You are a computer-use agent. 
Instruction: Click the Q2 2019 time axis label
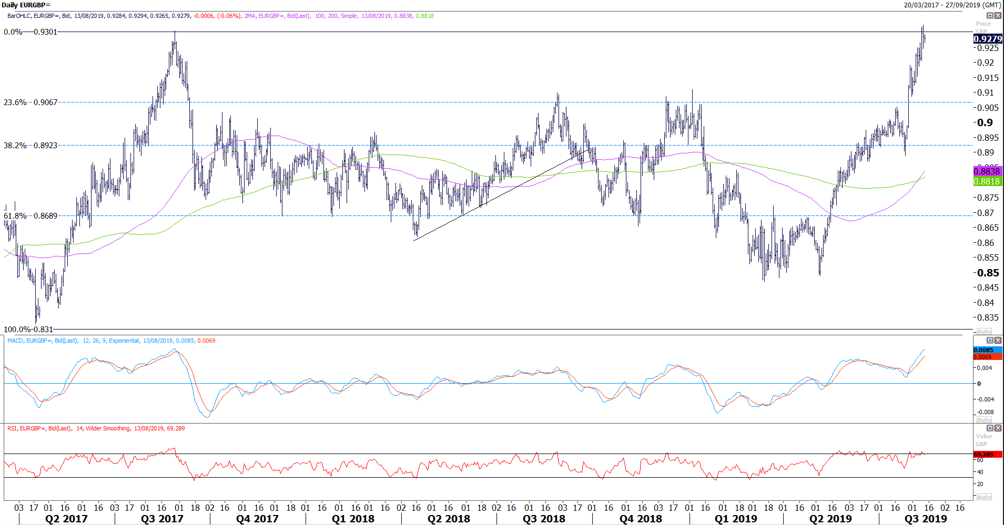830,519
